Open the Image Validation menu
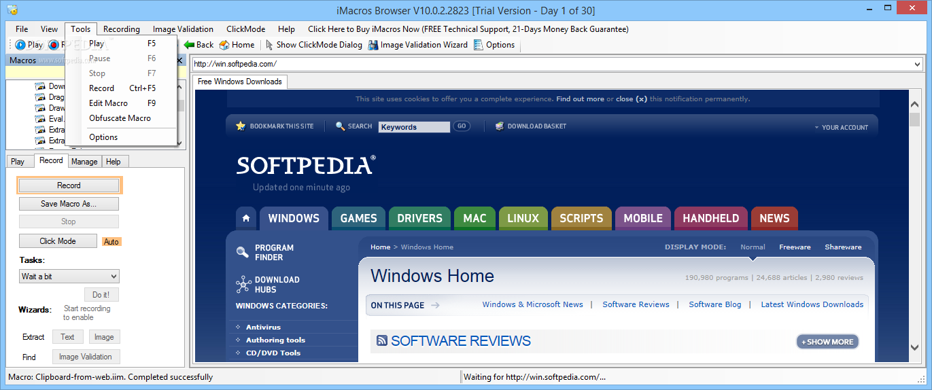The height and width of the screenshot is (390, 932). pos(183,29)
